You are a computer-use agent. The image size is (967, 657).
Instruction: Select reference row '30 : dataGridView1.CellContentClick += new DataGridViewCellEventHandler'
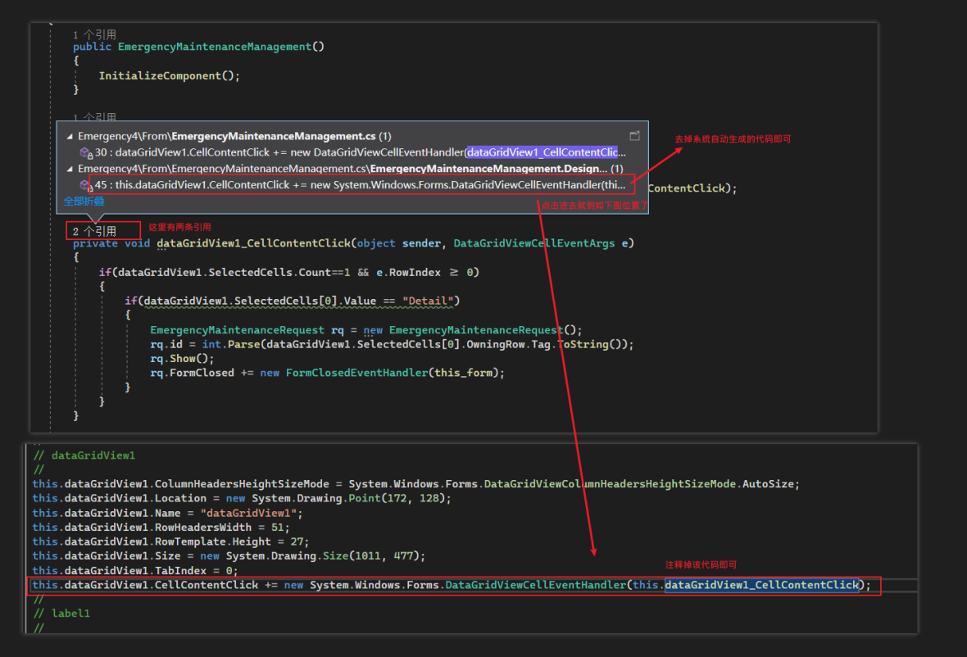coord(352,152)
